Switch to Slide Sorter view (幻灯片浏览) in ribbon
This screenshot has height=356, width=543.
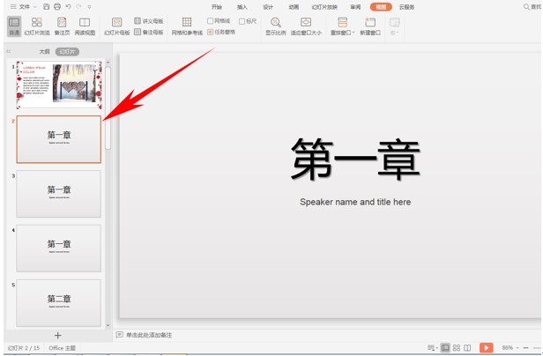click(x=37, y=26)
